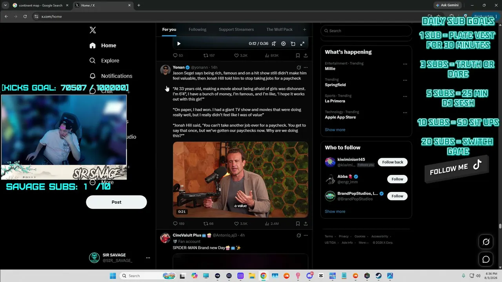
Task: Share the post with 813K views
Action: click(306, 56)
